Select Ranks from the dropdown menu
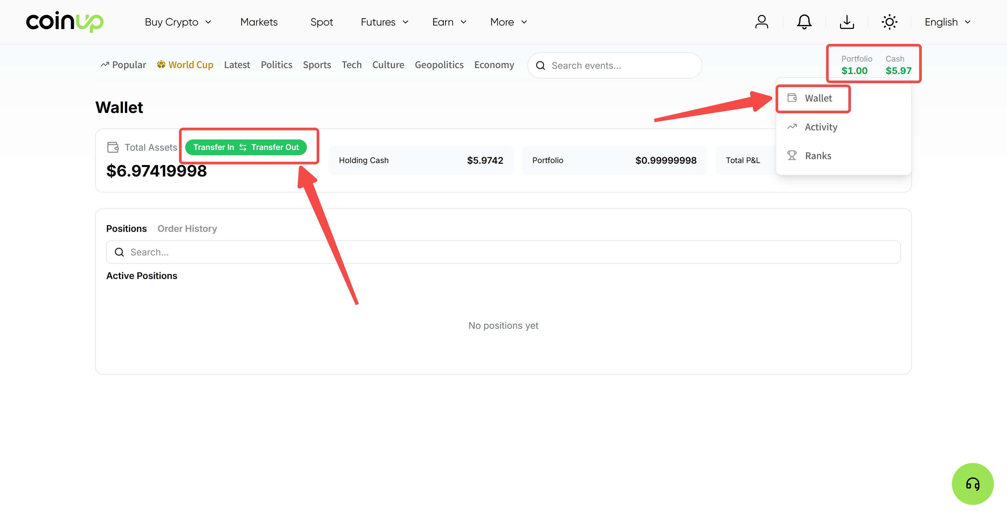 pos(843,156)
